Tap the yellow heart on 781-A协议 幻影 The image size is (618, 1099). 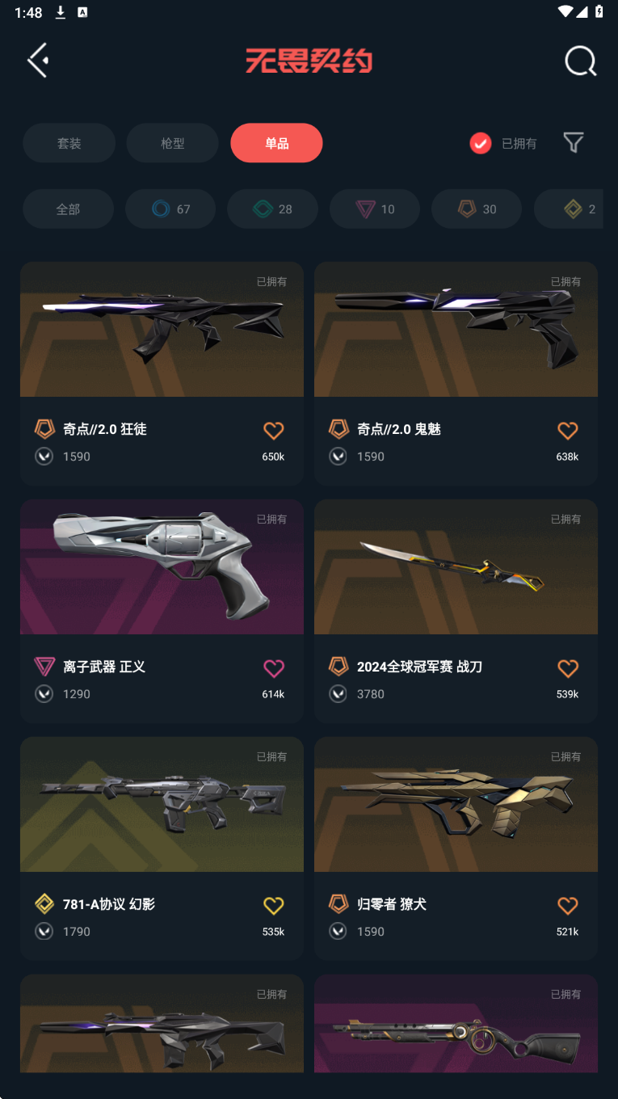(274, 906)
